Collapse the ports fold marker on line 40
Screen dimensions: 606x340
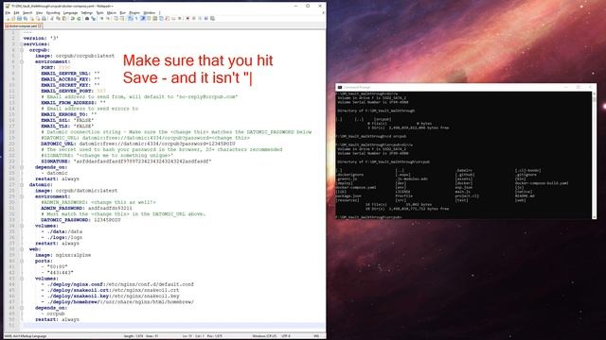pyautogui.click(x=22, y=261)
